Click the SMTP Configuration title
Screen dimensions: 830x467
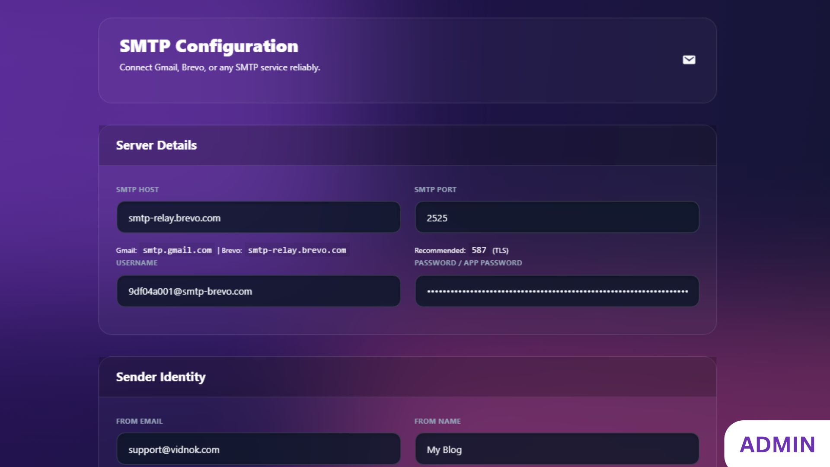click(209, 46)
